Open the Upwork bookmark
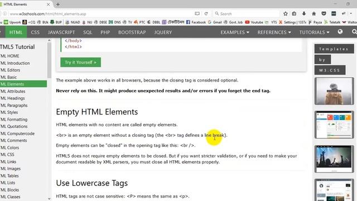The width and height of the screenshot is (357, 201). (12, 22)
